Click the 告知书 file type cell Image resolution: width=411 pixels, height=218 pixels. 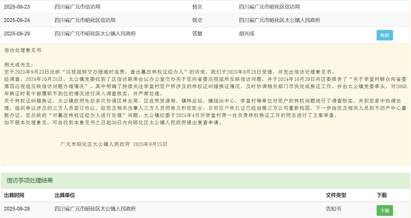tap(333, 209)
